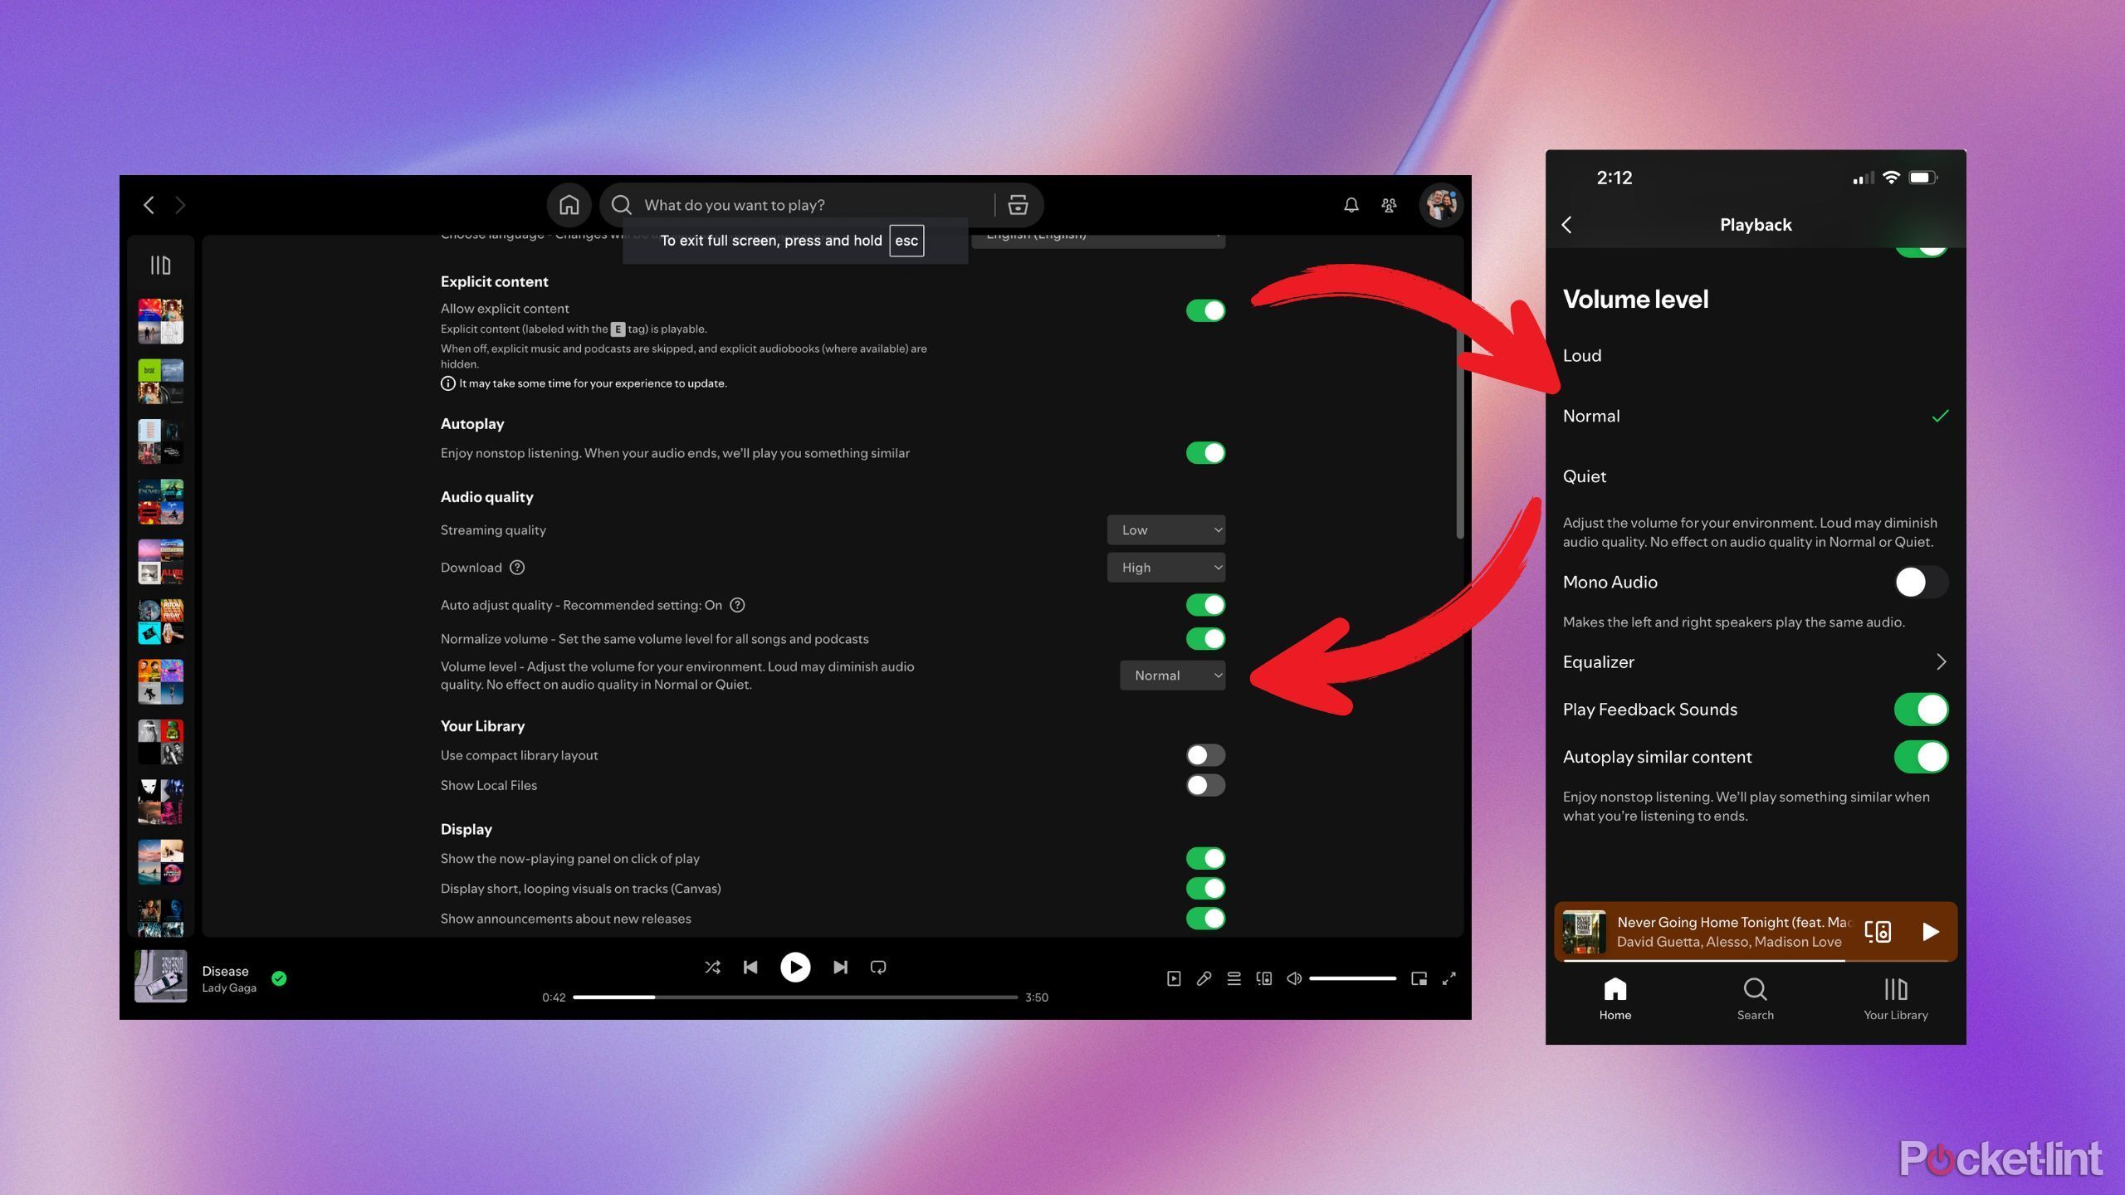2125x1195 pixels.
Task: Show lyrics microphone icon
Action: point(1204,978)
